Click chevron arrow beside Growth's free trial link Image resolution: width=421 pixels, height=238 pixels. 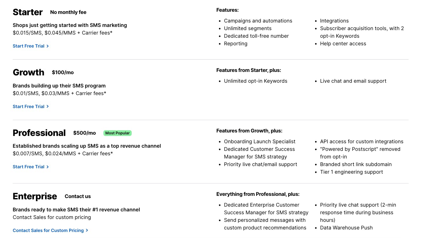[x=48, y=106]
